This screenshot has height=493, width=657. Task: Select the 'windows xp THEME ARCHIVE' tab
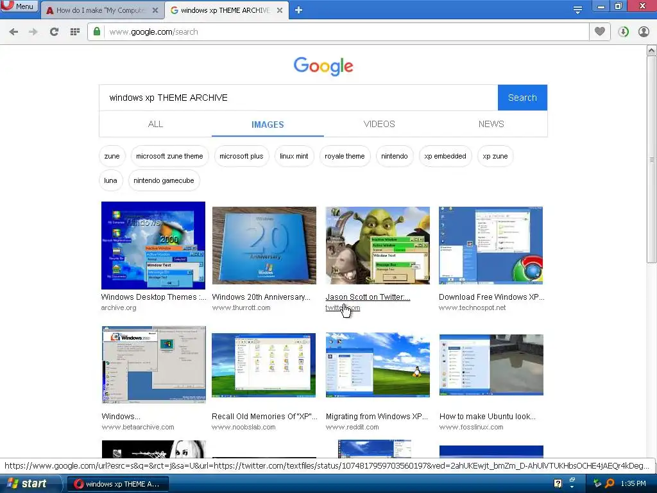[226, 10]
